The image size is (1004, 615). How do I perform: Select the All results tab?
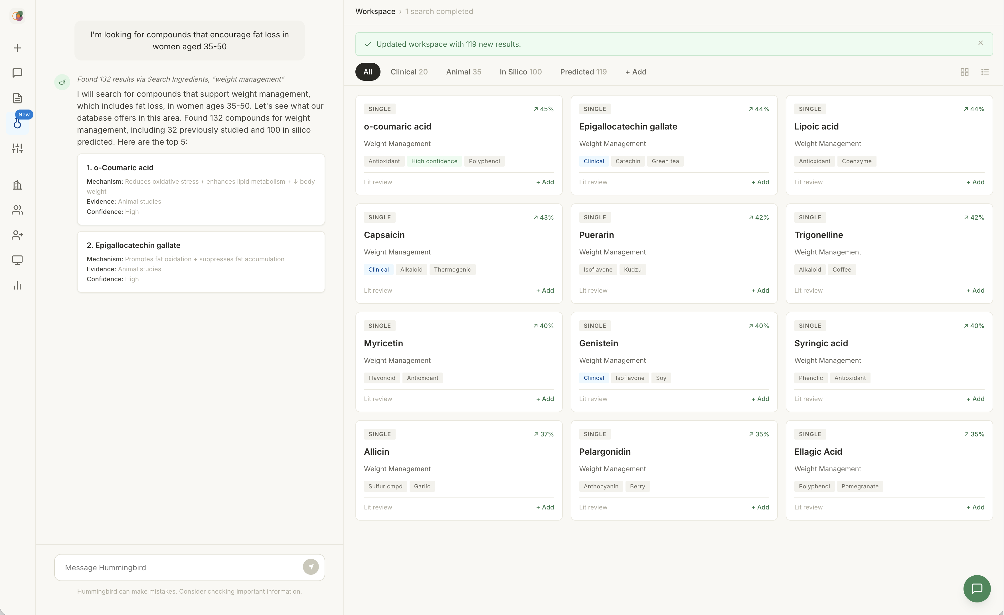(x=368, y=72)
